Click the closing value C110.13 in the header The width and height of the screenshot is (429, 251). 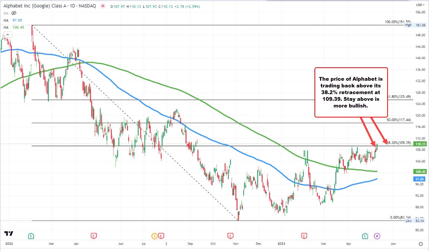click(165, 6)
